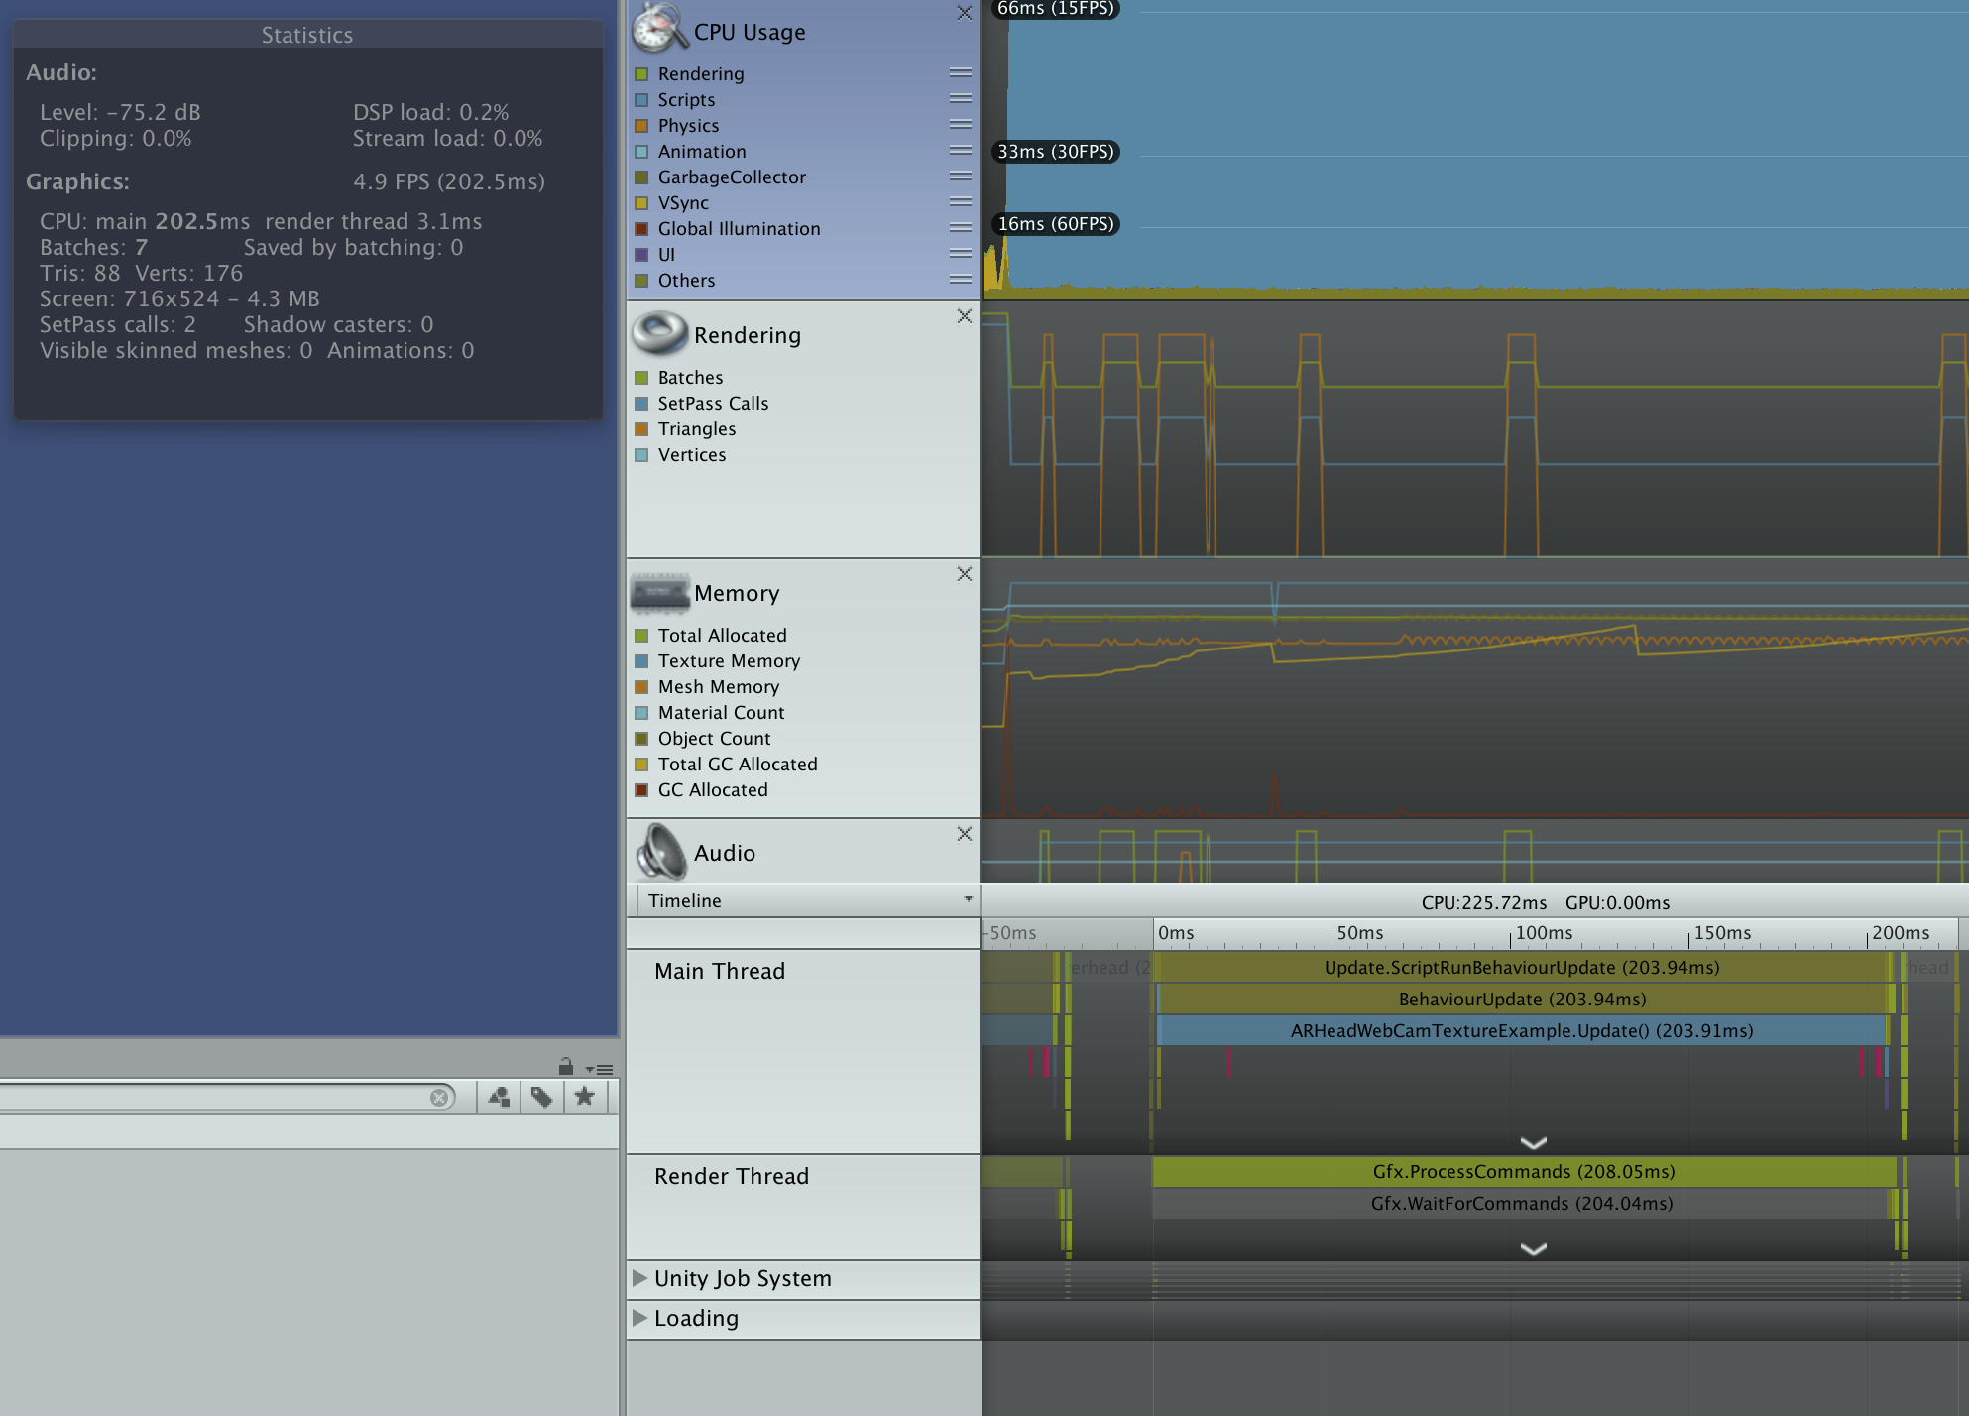Open the panel options menu icon
1969x1416 pixels.
pyautogui.click(x=600, y=1070)
